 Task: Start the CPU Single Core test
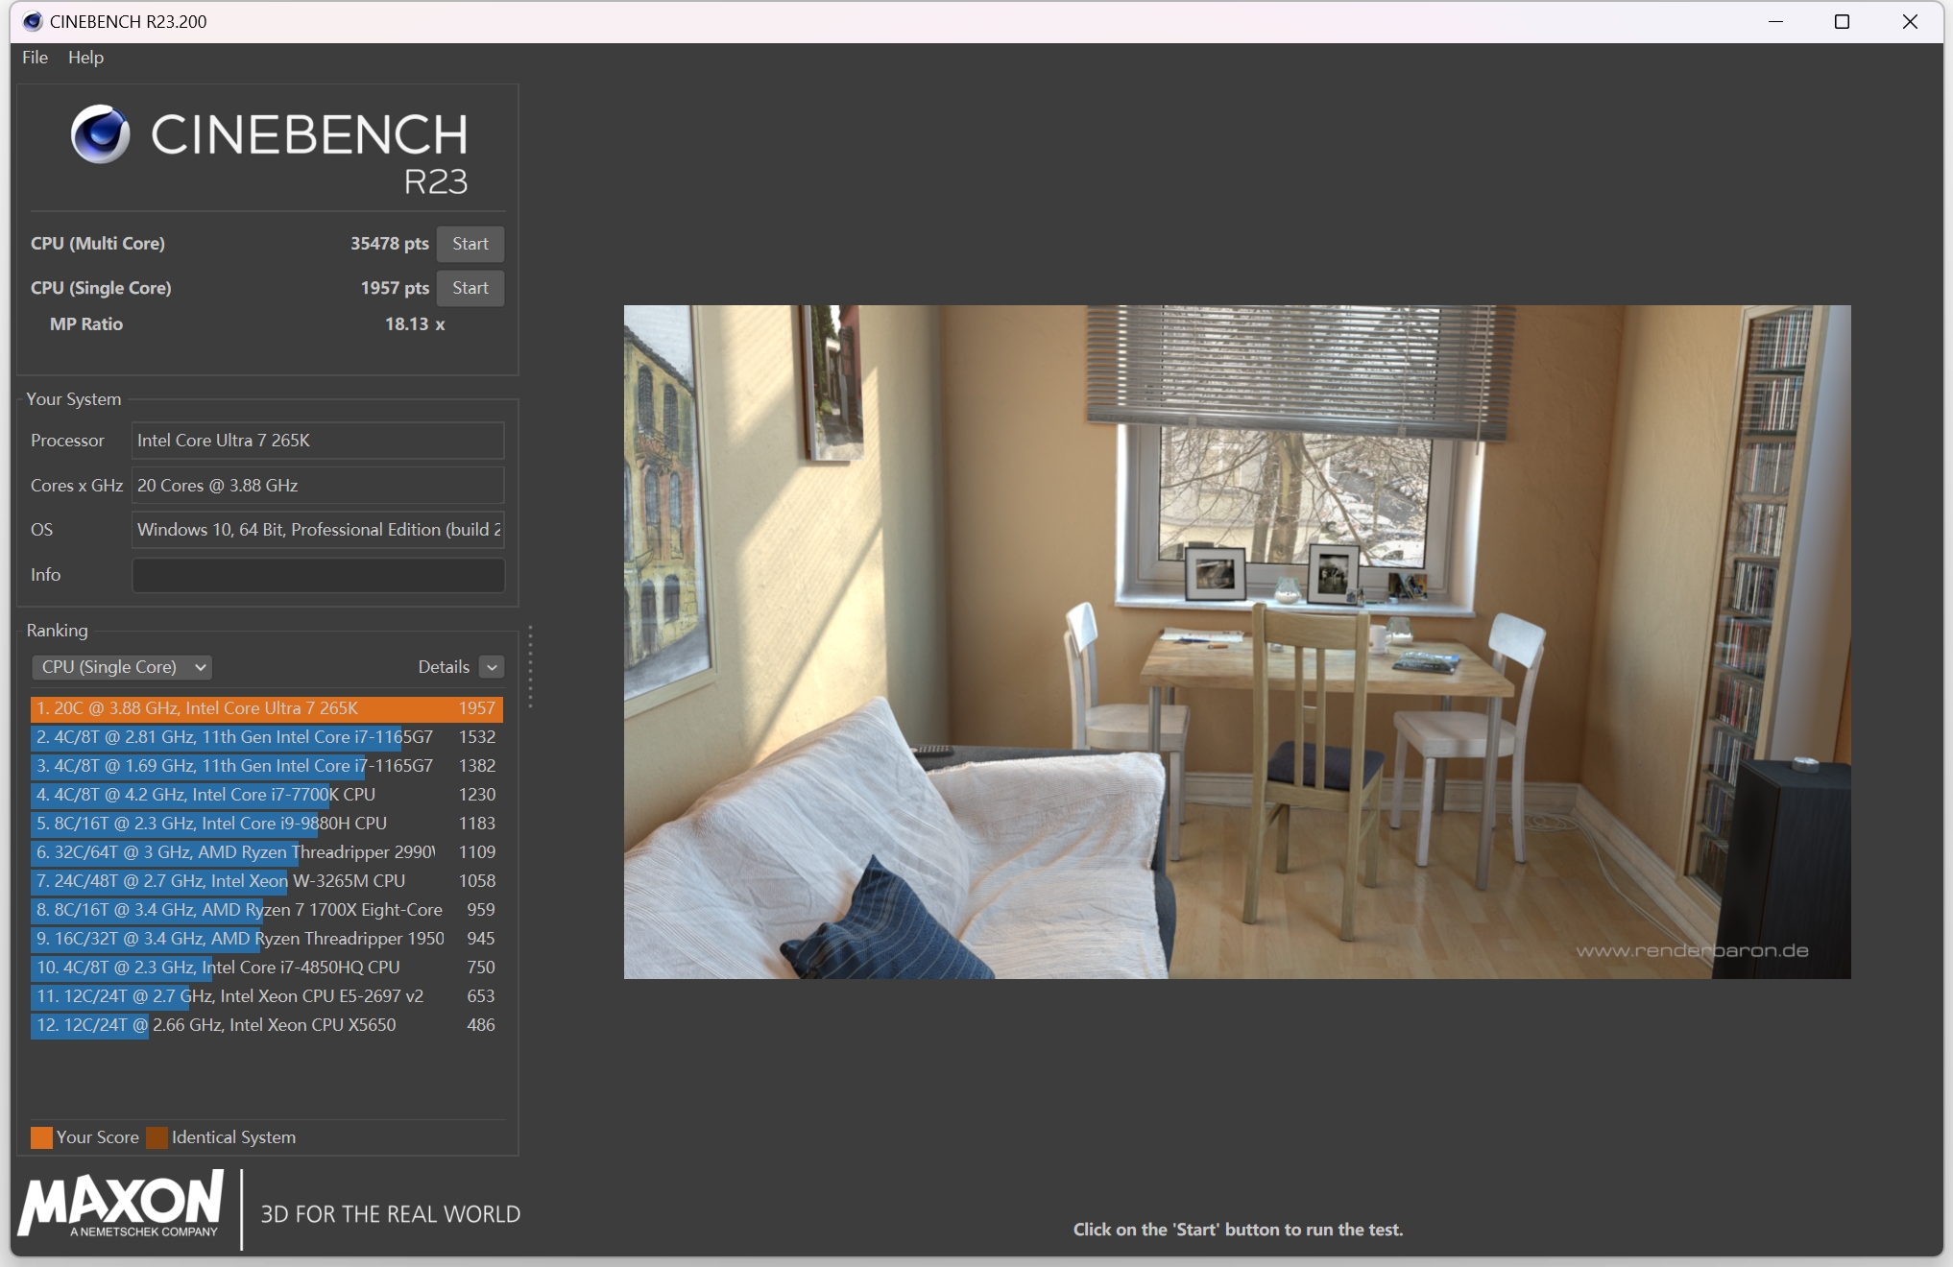(470, 288)
